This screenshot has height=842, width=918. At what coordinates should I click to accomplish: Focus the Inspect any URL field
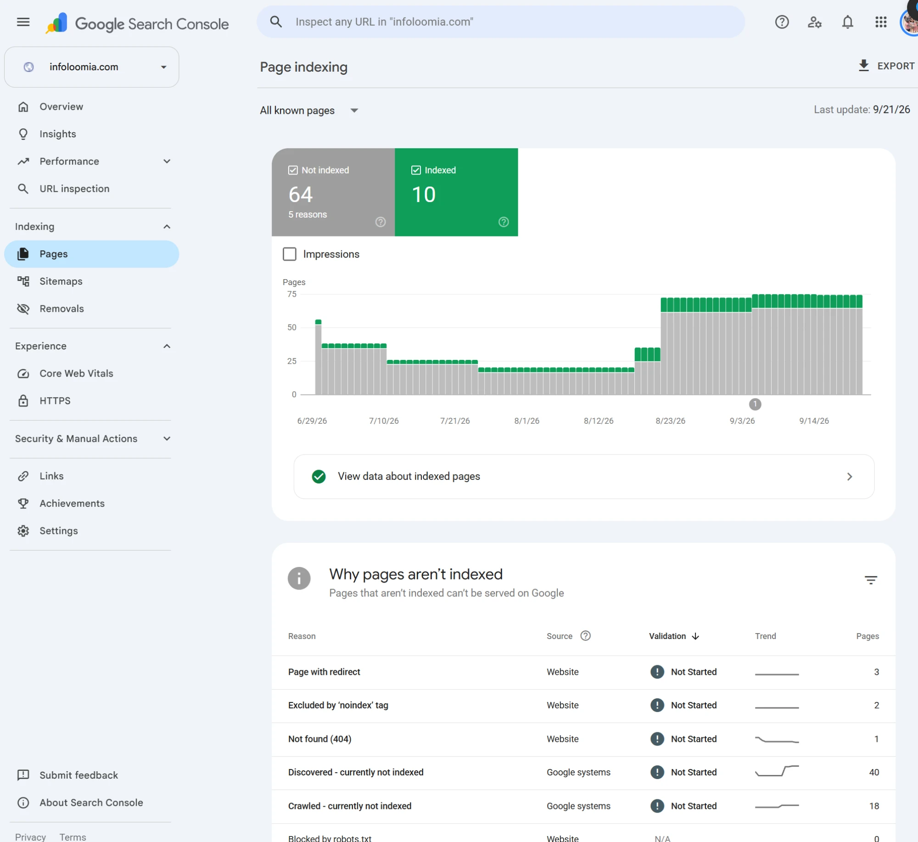(500, 22)
